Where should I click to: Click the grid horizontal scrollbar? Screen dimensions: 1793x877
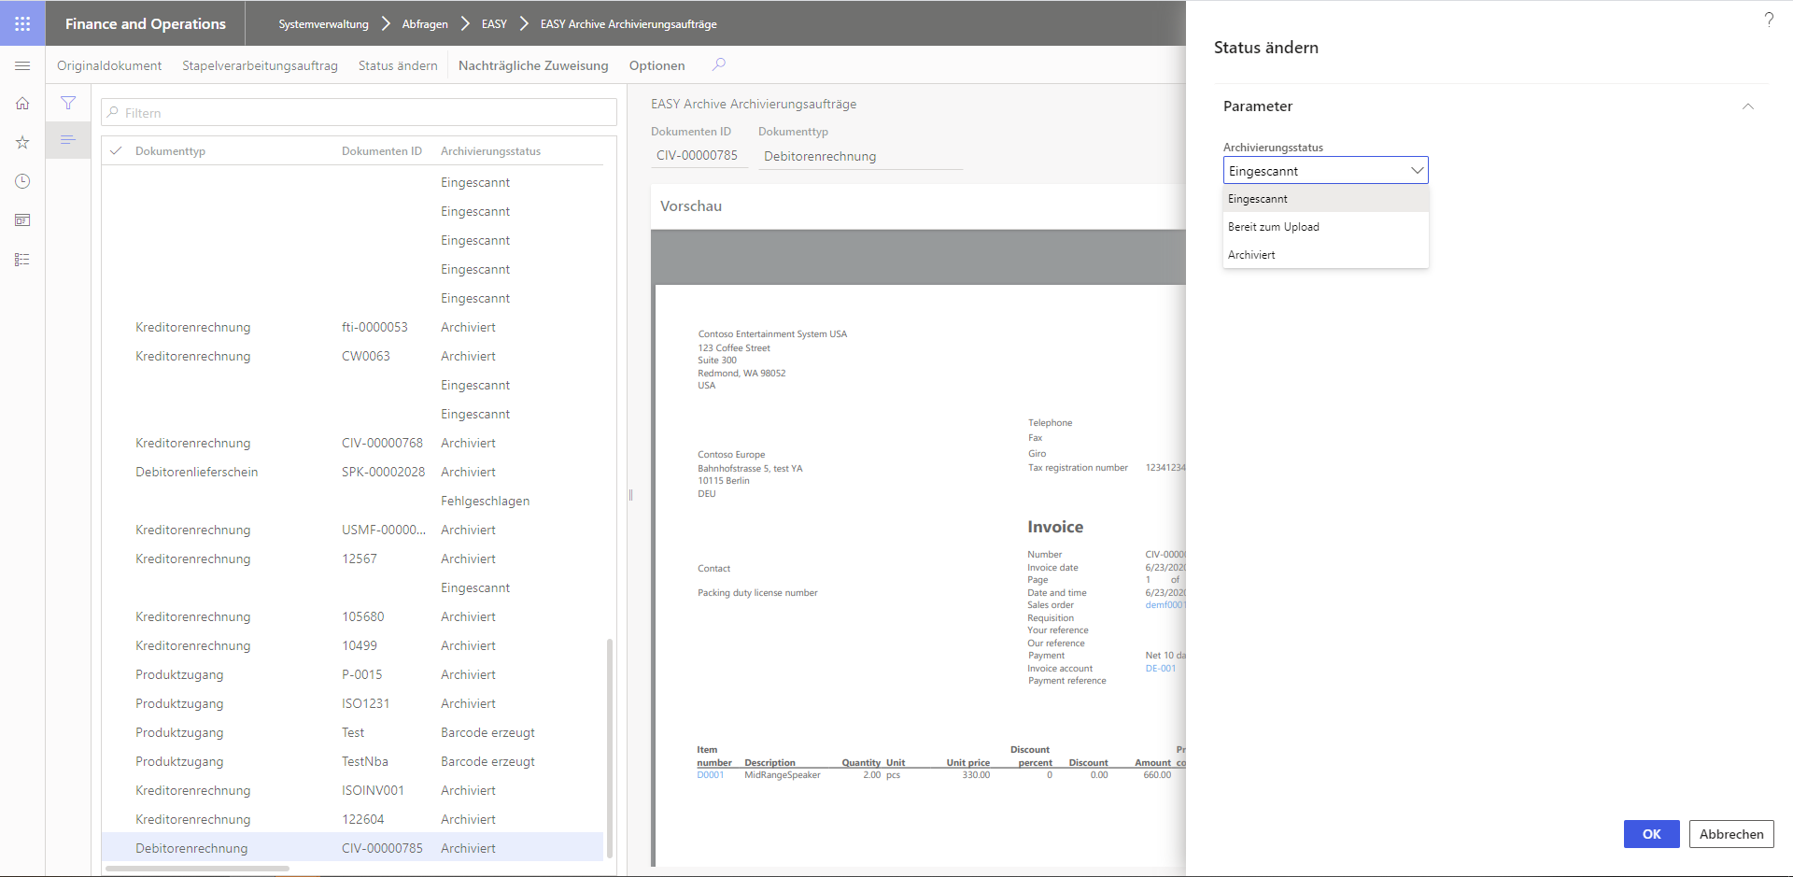pos(198,869)
